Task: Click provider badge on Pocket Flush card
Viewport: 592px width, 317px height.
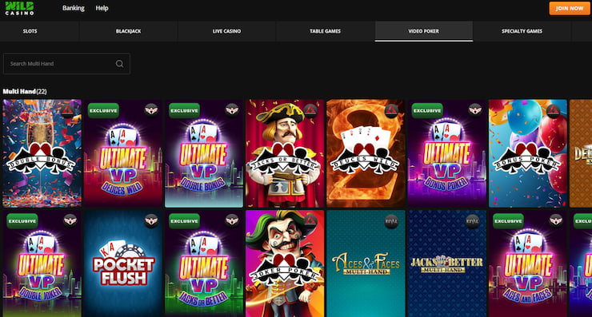Action: (151, 221)
